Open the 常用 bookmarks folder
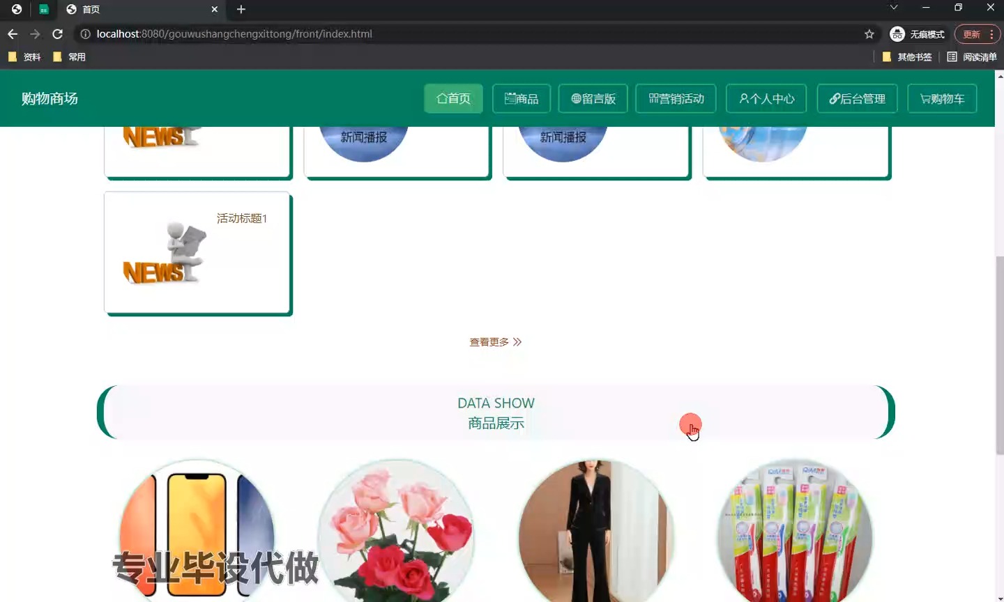 point(70,57)
